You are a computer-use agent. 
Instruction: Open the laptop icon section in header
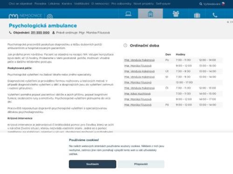pyautogui.click(x=128, y=14)
